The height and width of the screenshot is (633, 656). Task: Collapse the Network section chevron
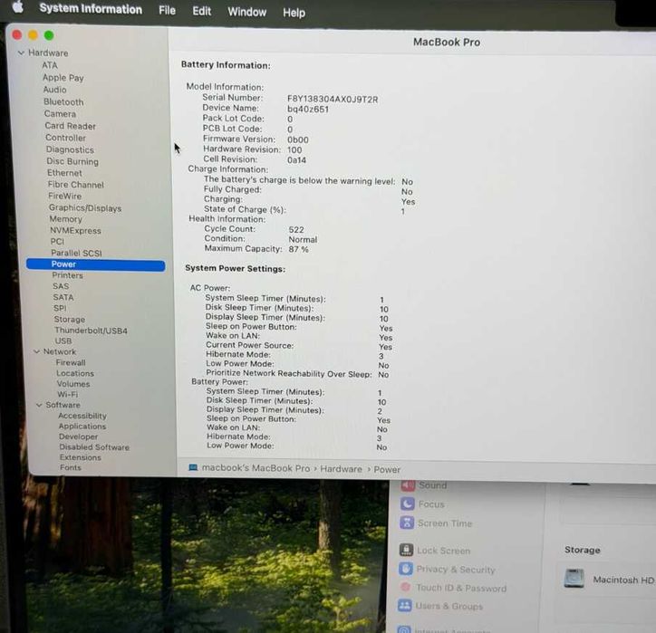click(37, 351)
